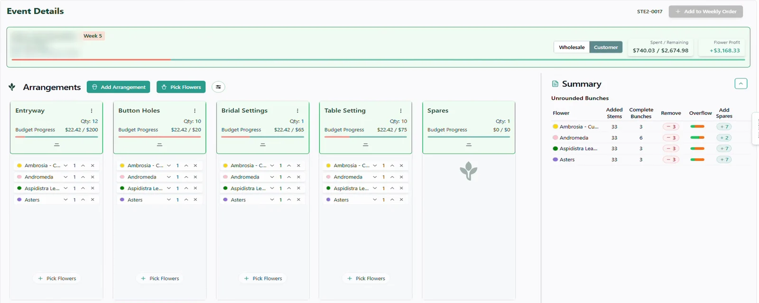Increase Andromeda quantity in Table Setting
This screenshot has width=759, height=303.
(x=392, y=177)
